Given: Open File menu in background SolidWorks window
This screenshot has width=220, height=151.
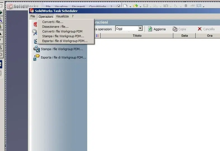Looking at the screenshot, I should 48,6.
